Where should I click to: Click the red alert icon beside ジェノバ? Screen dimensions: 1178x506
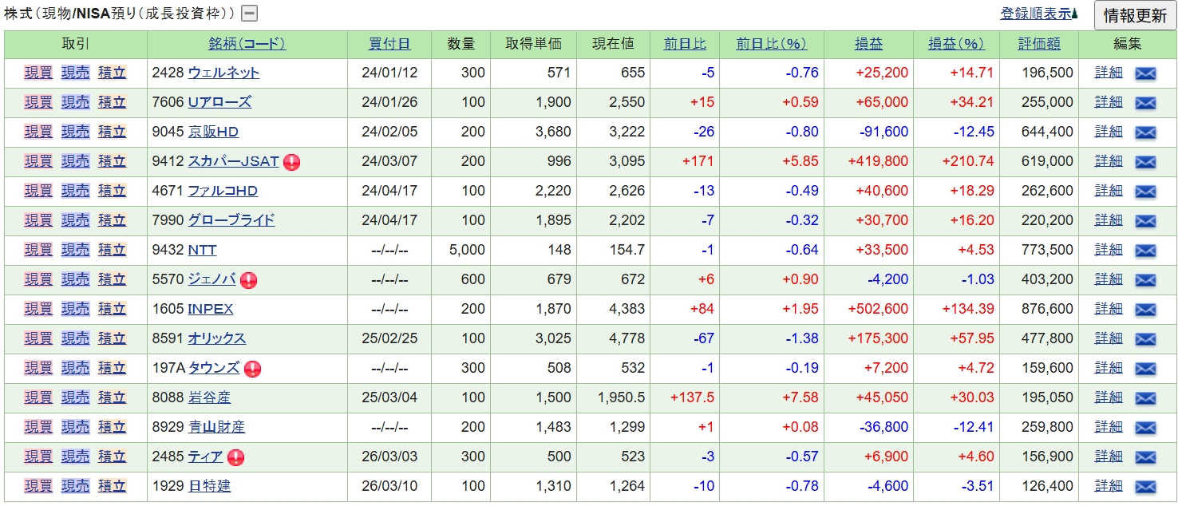(249, 280)
